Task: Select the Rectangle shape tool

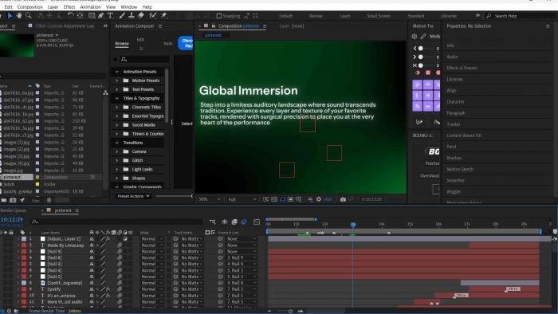Action: [x=92, y=16]
